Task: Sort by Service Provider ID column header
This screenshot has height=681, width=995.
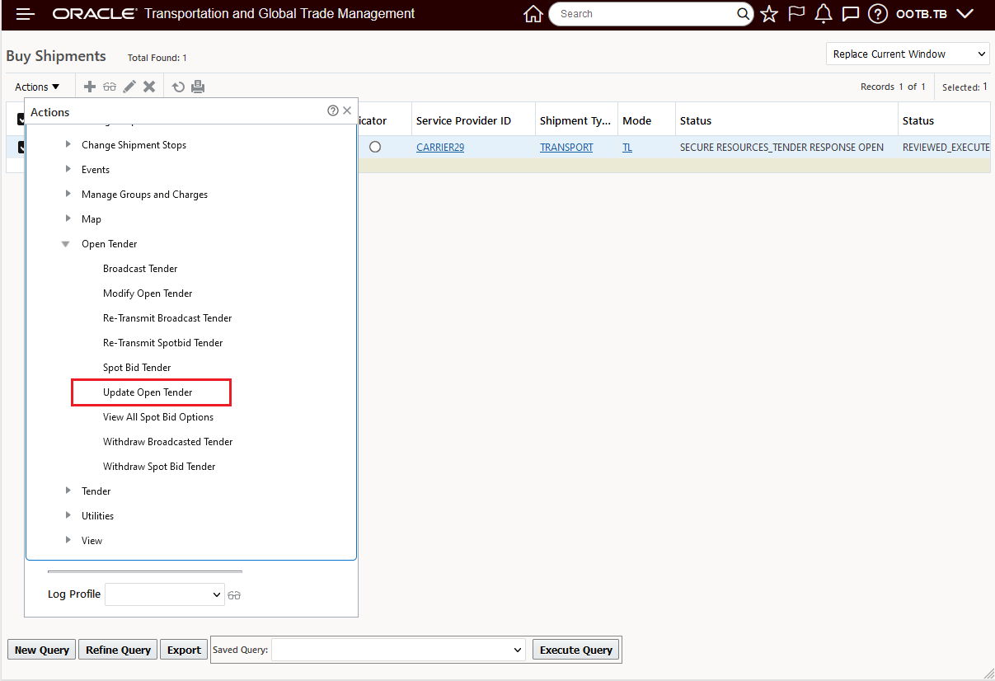Action: coord(463,120)
